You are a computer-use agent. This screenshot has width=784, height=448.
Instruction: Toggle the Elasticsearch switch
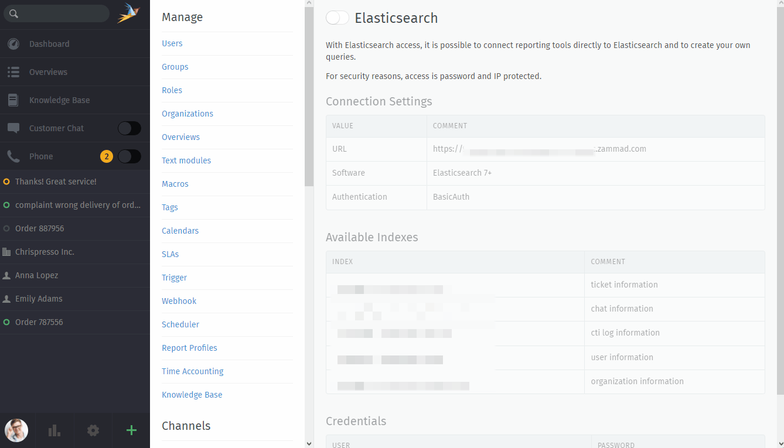point(338,18)
